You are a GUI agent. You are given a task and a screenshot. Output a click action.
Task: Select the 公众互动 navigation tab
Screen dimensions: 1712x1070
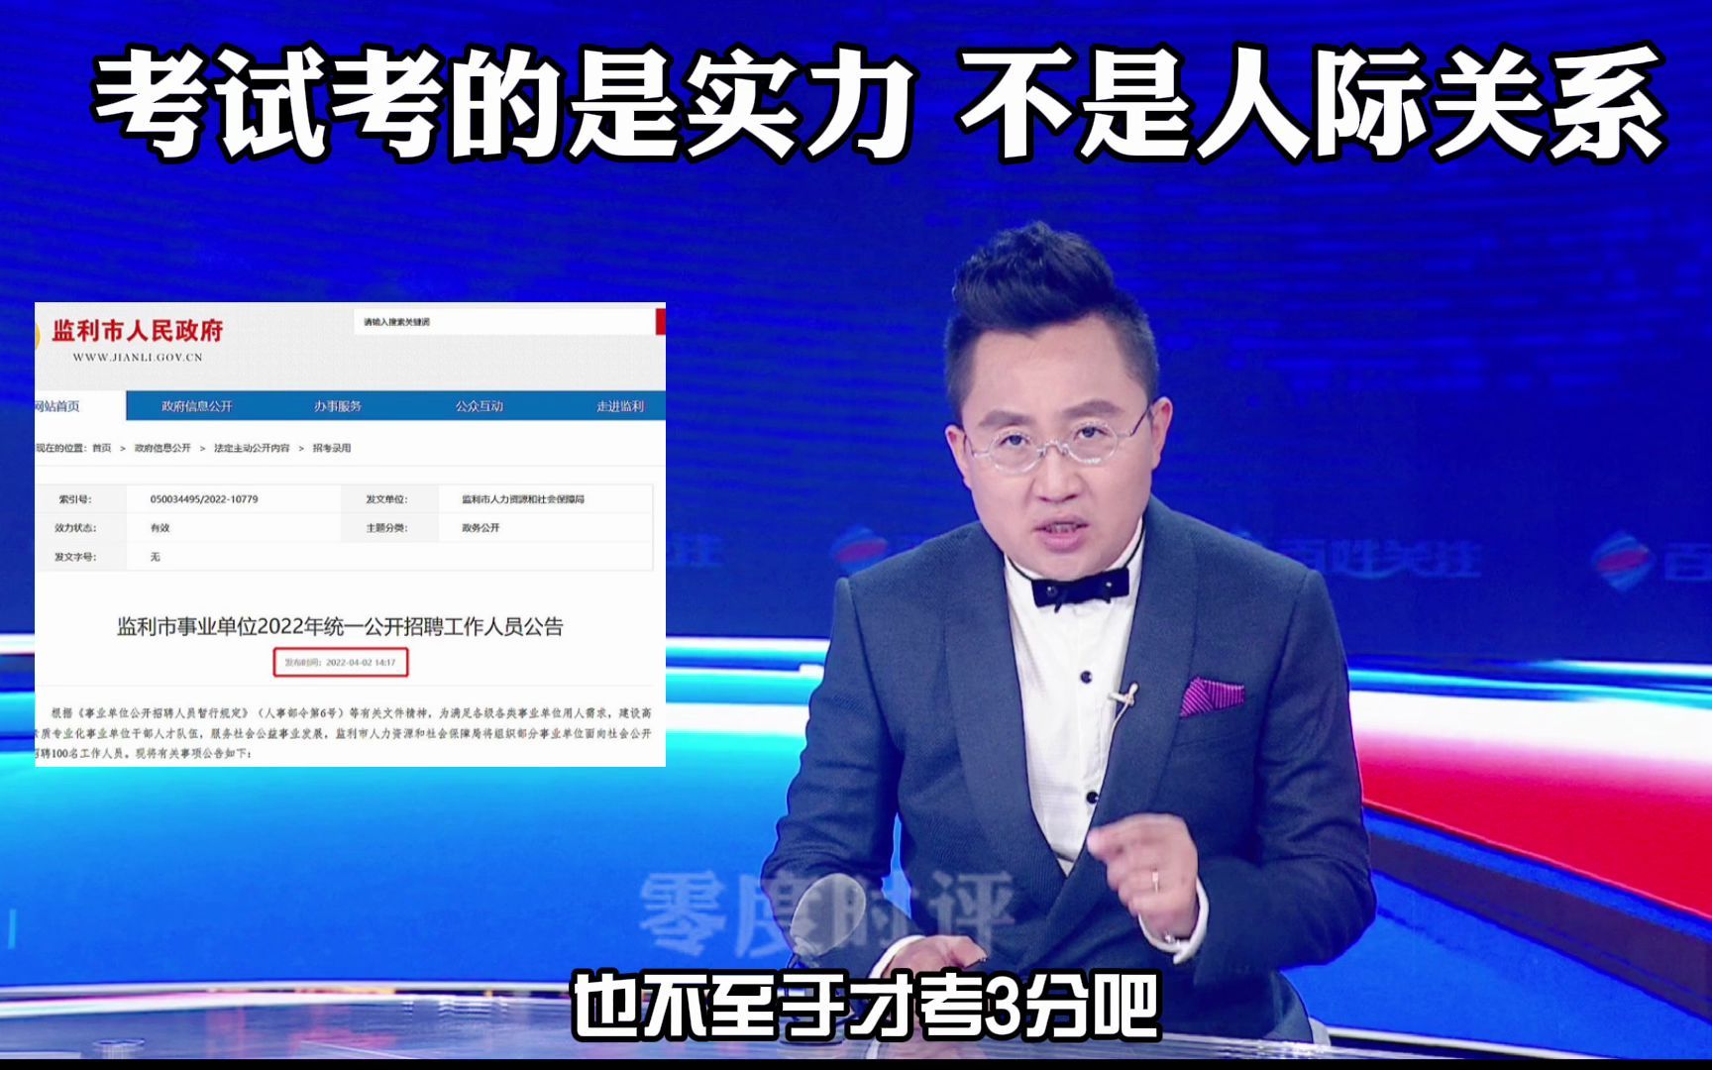480,406
